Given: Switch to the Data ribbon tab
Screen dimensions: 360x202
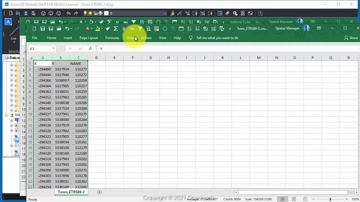Looking at the screenshot, I should coord(130,38).
